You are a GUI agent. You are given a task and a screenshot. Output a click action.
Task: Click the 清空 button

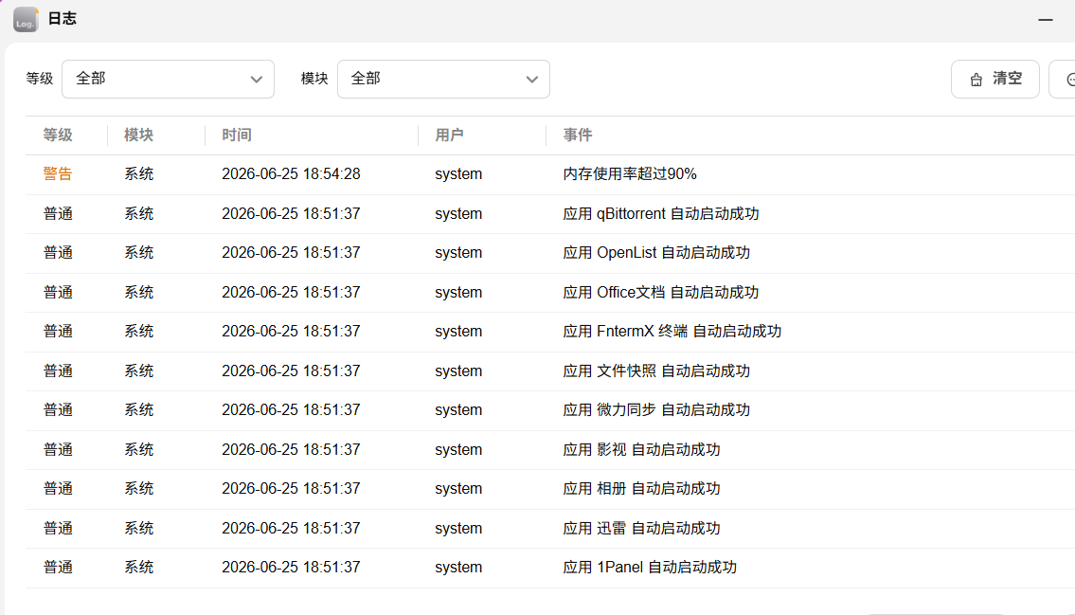994,80
